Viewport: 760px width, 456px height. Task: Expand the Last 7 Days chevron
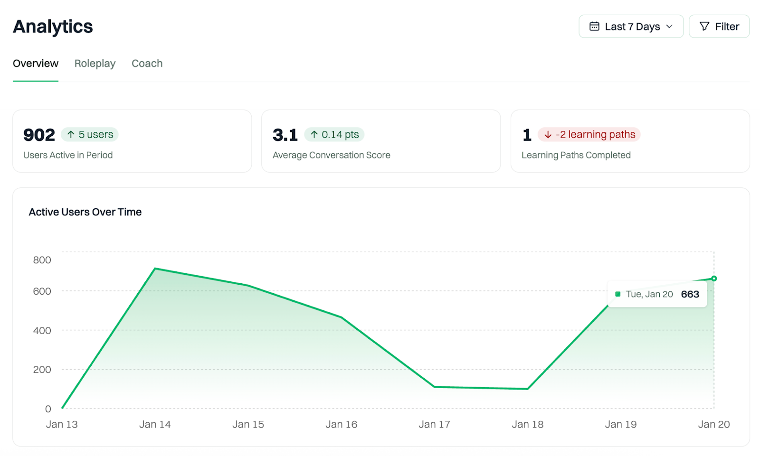[669, 27]
